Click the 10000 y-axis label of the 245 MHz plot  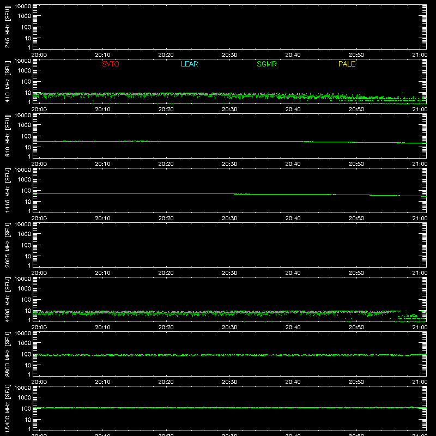(x=23, y=7)
